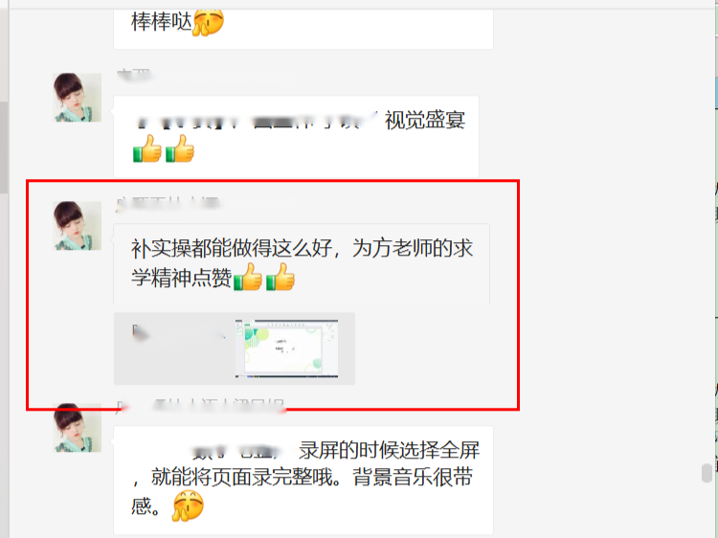This screenshot has width=718, height=538.
Task: Click the praying emoji after 感。
Action: (x=188, y=505)
